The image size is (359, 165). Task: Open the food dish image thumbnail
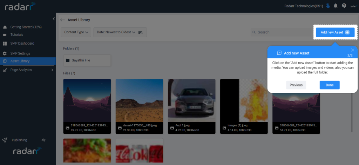coord(87,151)
